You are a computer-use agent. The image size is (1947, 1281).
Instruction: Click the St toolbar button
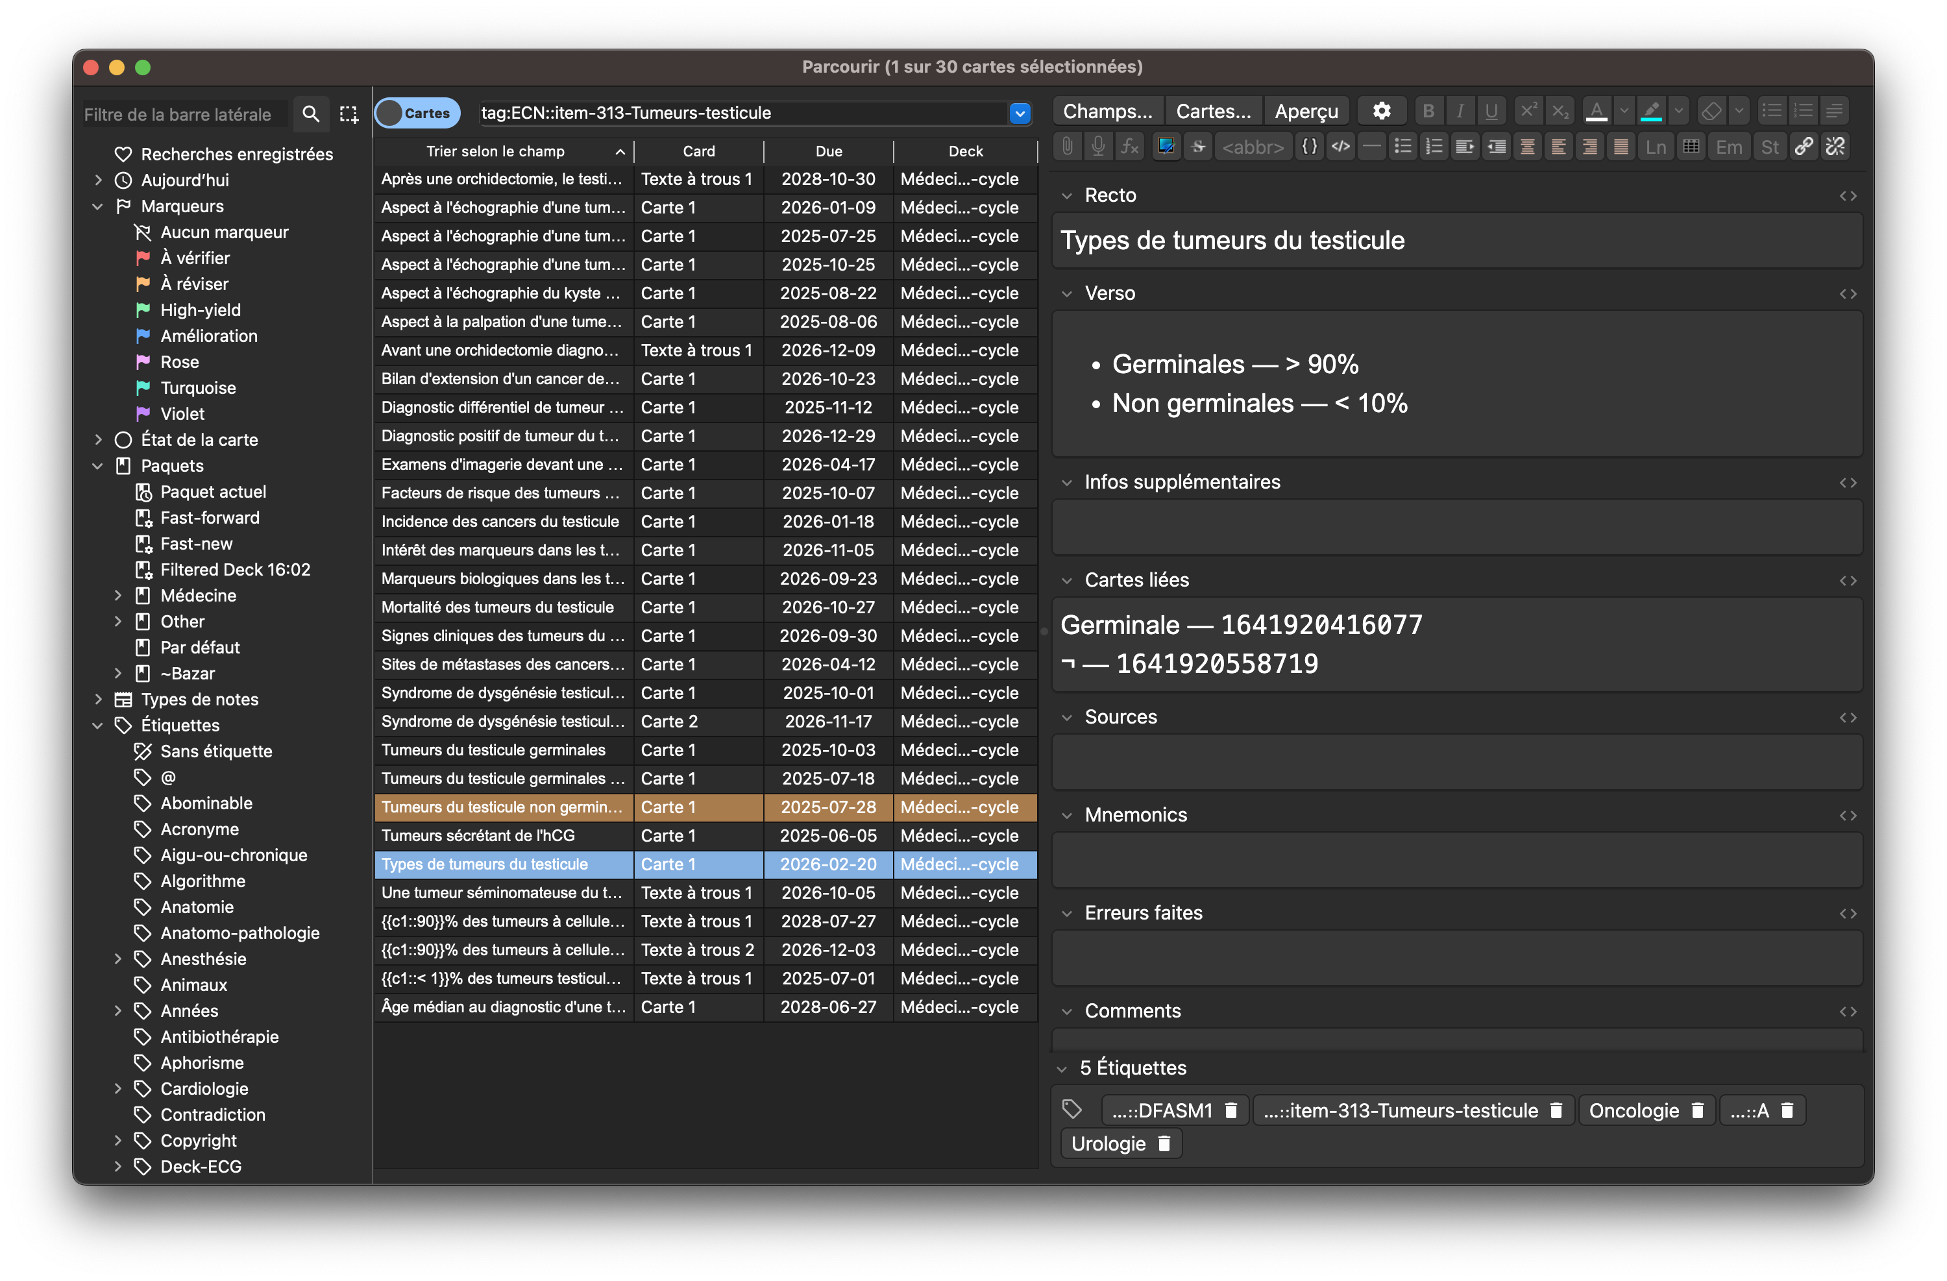(1769, 147)
